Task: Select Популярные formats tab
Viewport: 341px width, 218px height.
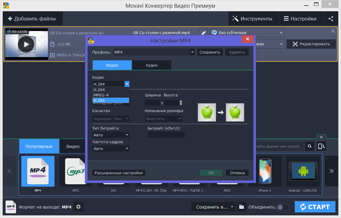Action: 39,146
